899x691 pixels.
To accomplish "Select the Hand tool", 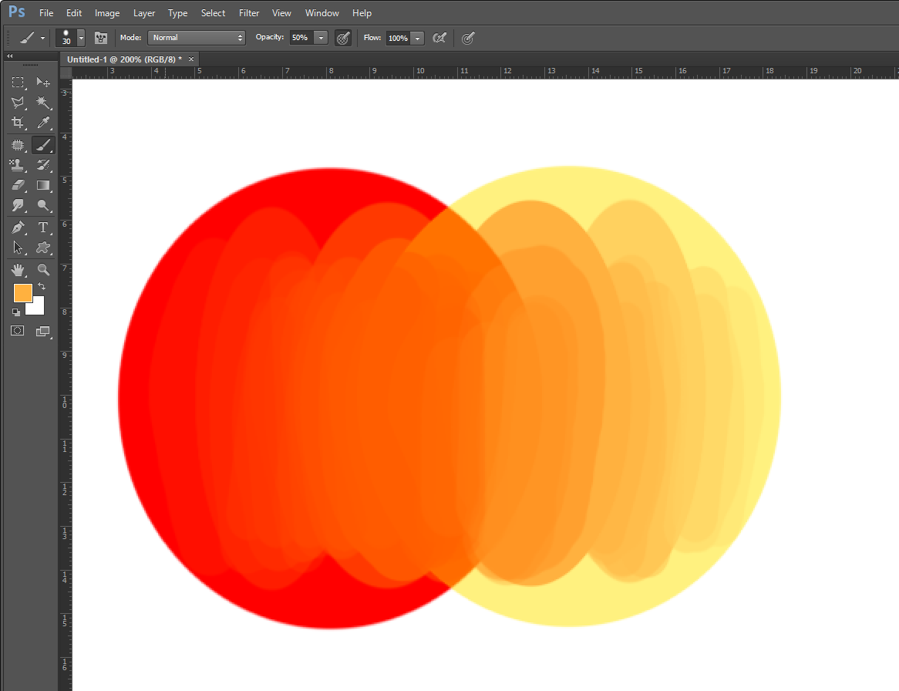I will point(18,269).
